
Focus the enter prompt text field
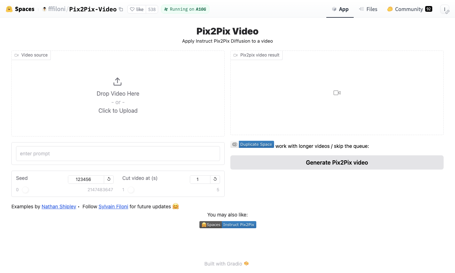(x=118, y=154)
